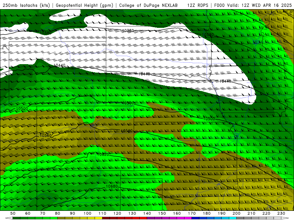Screen dimensions: 294x220
Task: Click the 60 value on the color scale
Action: click(x=28, y=213)
